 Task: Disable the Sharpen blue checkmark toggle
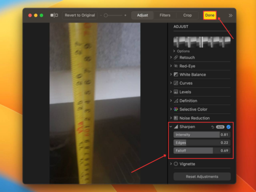[228, 127]
